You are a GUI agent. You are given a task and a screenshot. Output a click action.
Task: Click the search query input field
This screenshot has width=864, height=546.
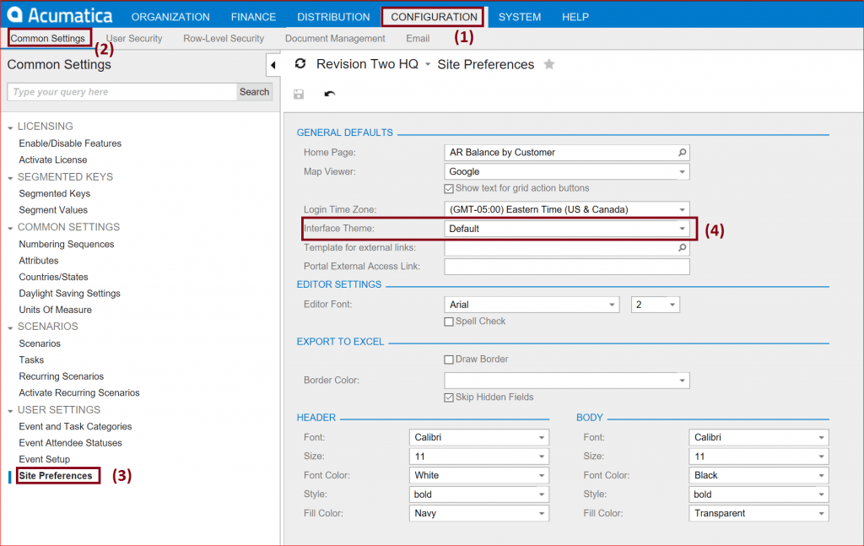(x=121, y=92)
